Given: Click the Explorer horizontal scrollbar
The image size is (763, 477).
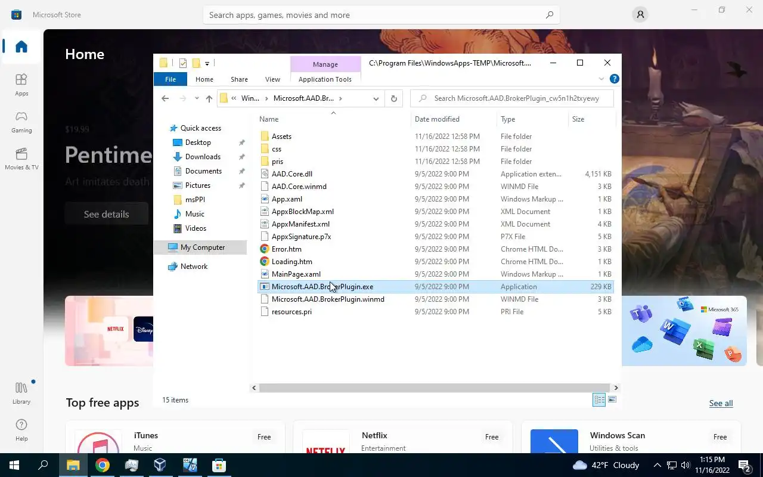Looking at the screenshot, I should tap(435, 388).
